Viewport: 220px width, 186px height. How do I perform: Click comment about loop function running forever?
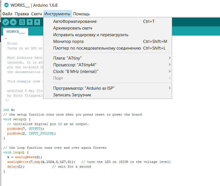coord(55,148)
